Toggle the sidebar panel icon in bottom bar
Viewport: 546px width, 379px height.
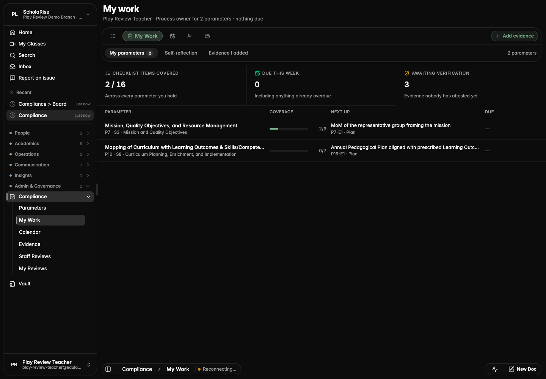click(x=108, y=369)
